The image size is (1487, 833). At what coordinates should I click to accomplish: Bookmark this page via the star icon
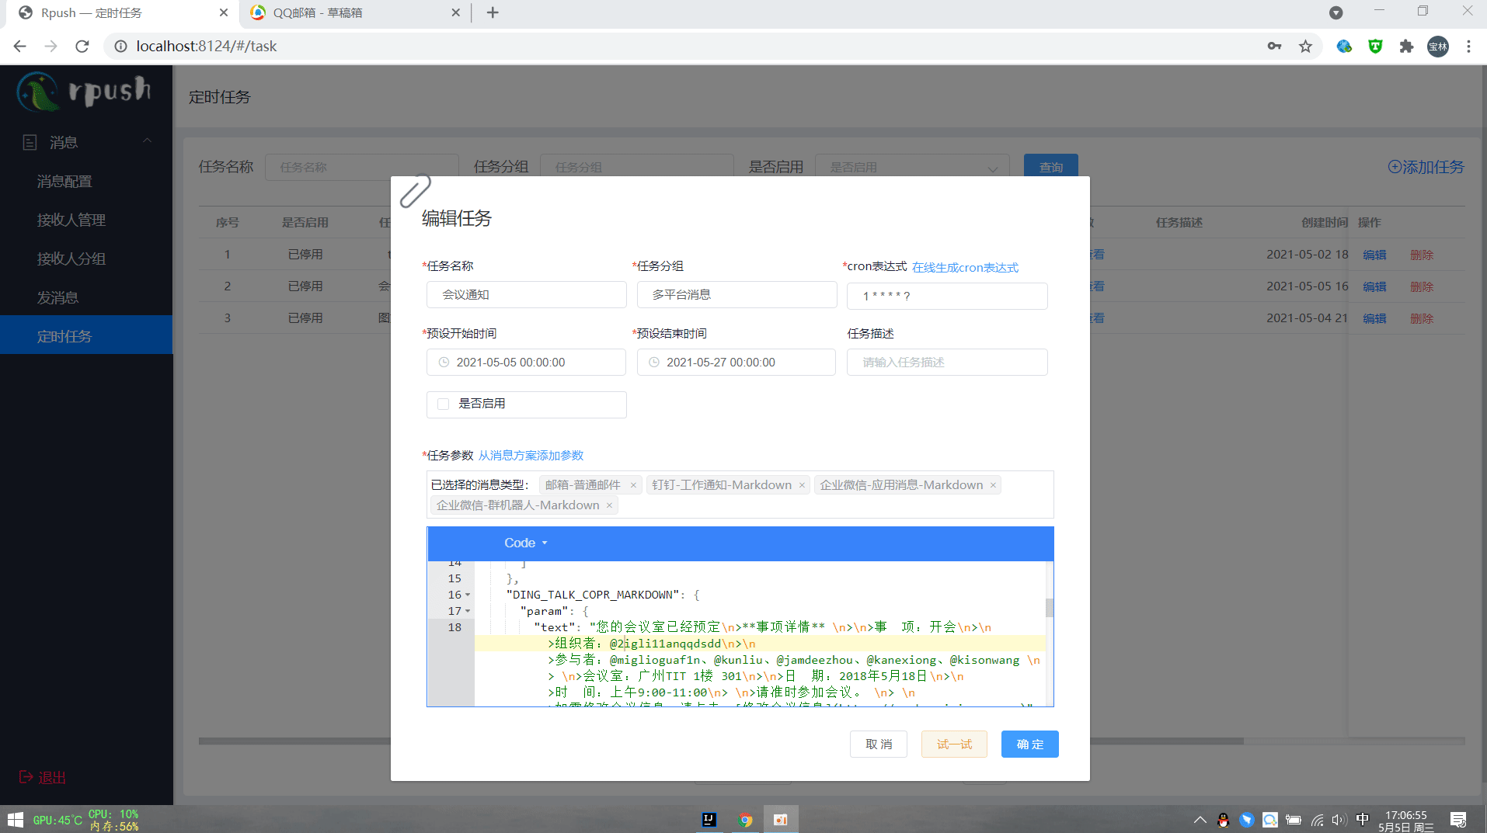pyautogui.click(x=1308, y=46)
